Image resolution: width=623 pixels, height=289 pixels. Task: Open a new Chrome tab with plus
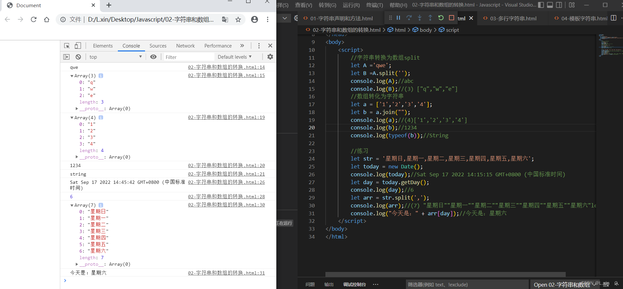point(109,5)
